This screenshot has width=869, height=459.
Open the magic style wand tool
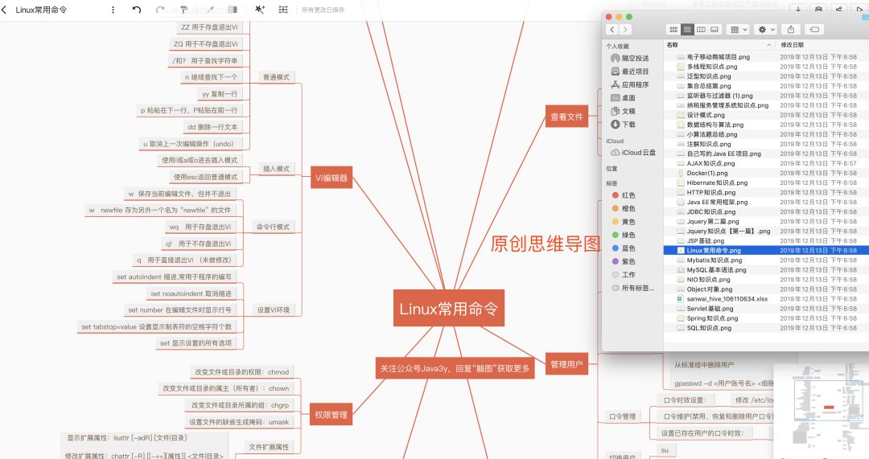(x=259, y=10)
